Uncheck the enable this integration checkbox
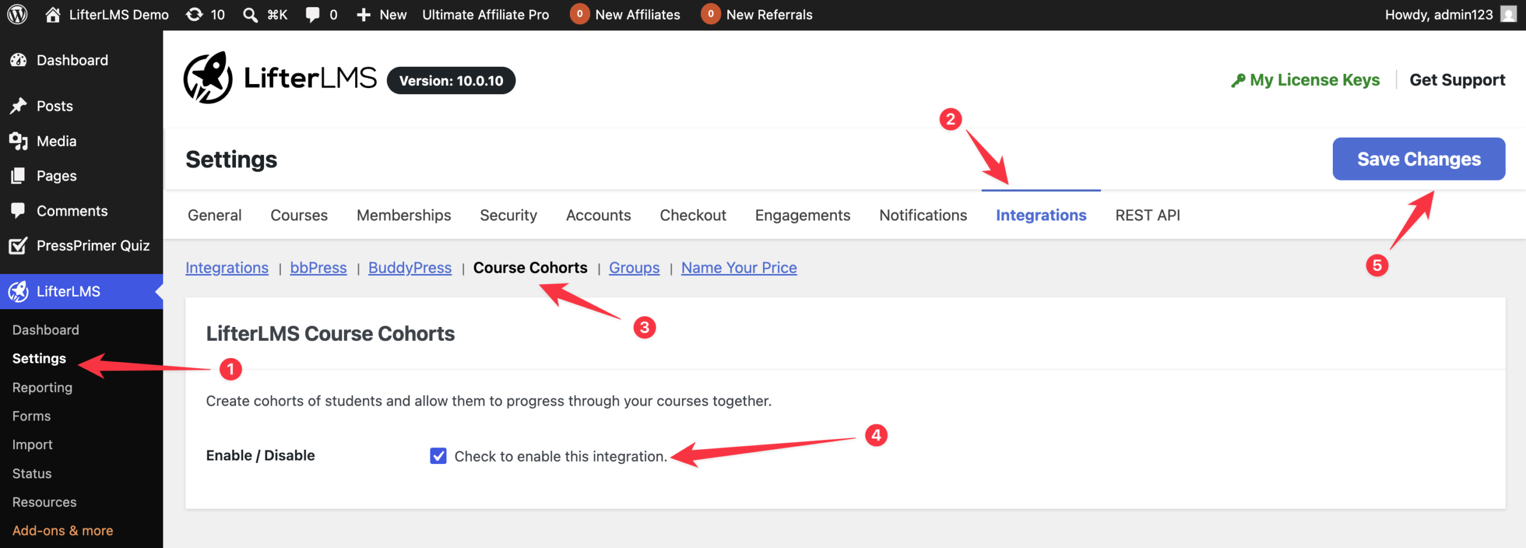Screen dimensions: 1526x548 coord(438,456)
